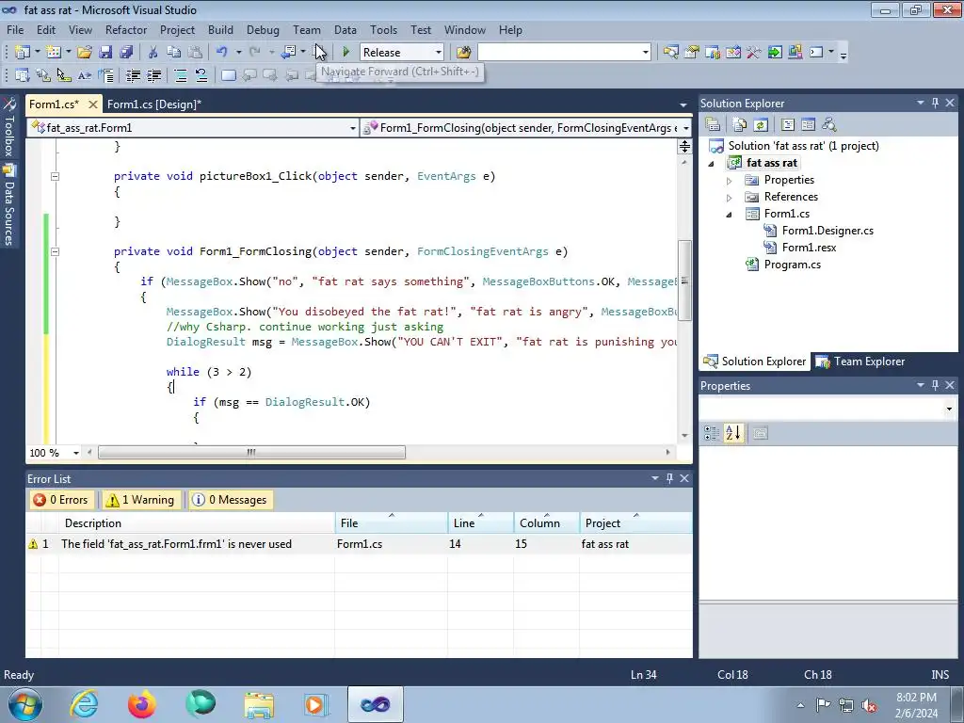The height and width of the screenshot is (723, 964).
Task: Pin the Solution Explorer panel with auto-hide
Action: tap(935, 104)
